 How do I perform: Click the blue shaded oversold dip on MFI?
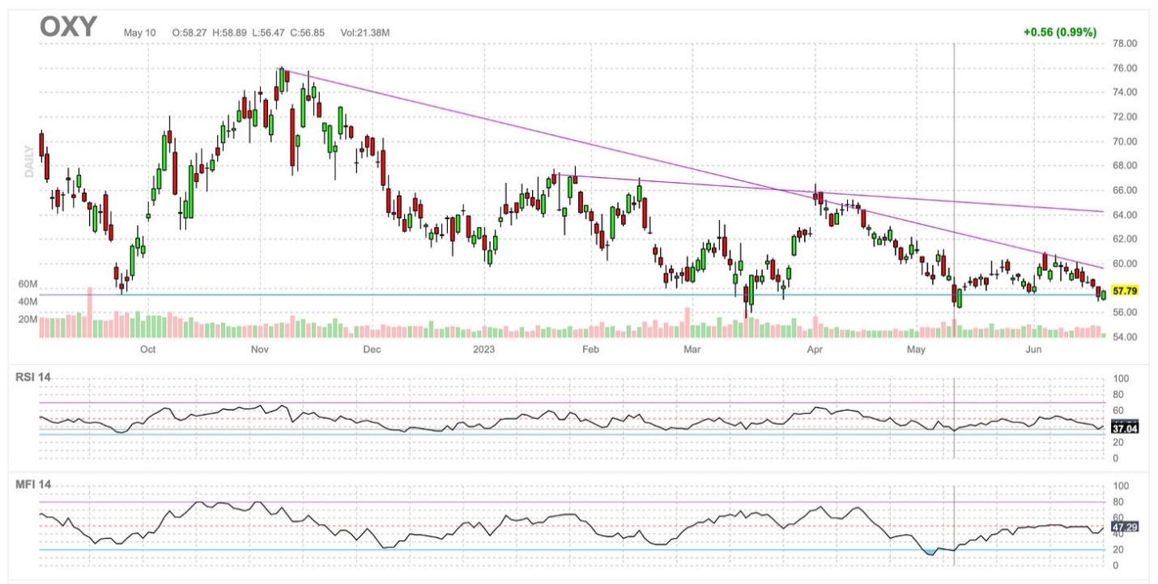pyautogui.click(x=930, y=552)
